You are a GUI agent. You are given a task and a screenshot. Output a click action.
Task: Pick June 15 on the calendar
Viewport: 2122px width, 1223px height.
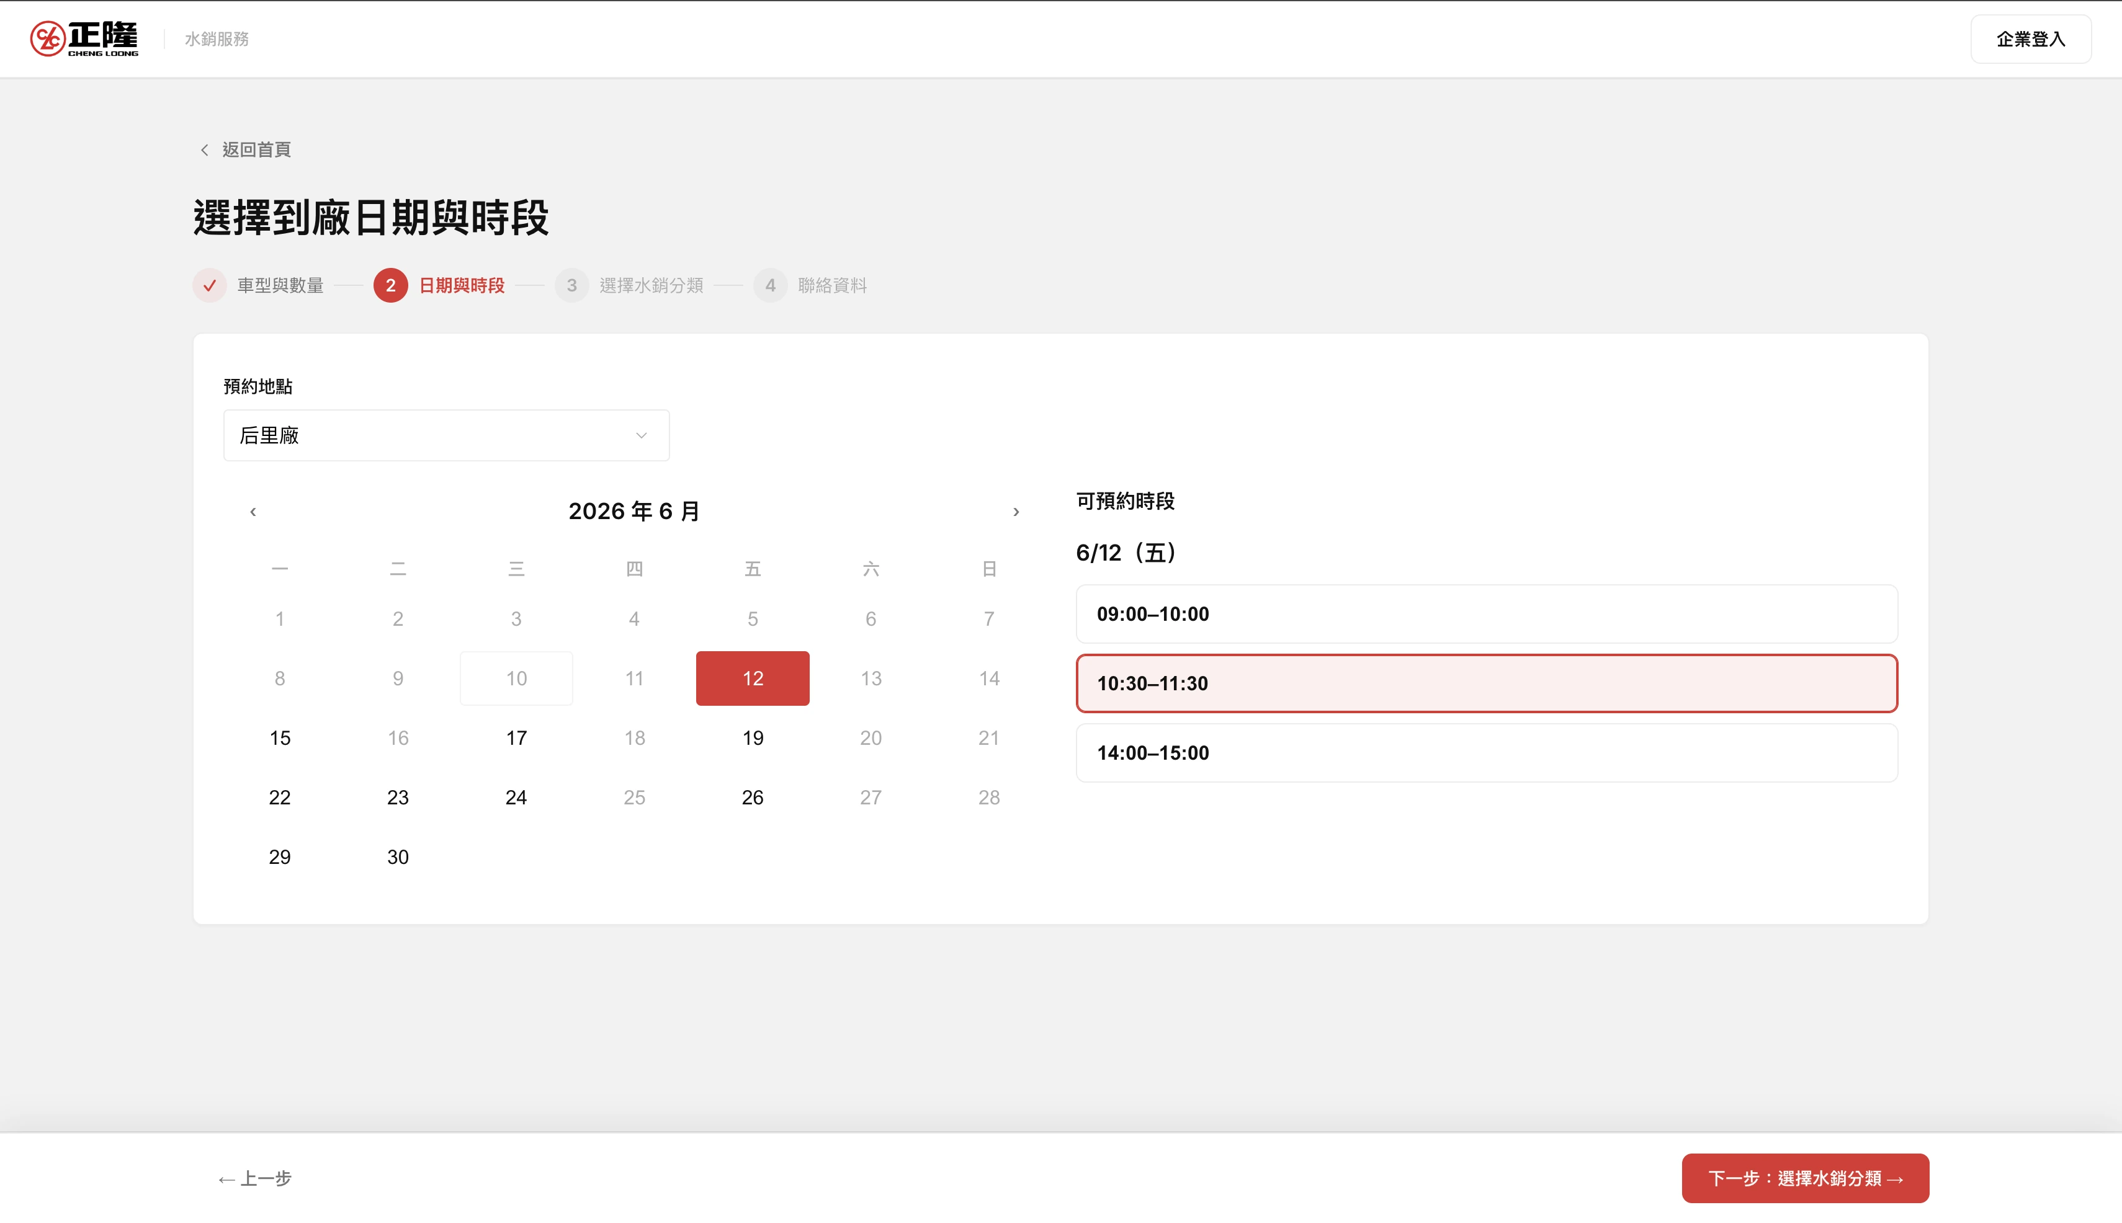point(280,739)
